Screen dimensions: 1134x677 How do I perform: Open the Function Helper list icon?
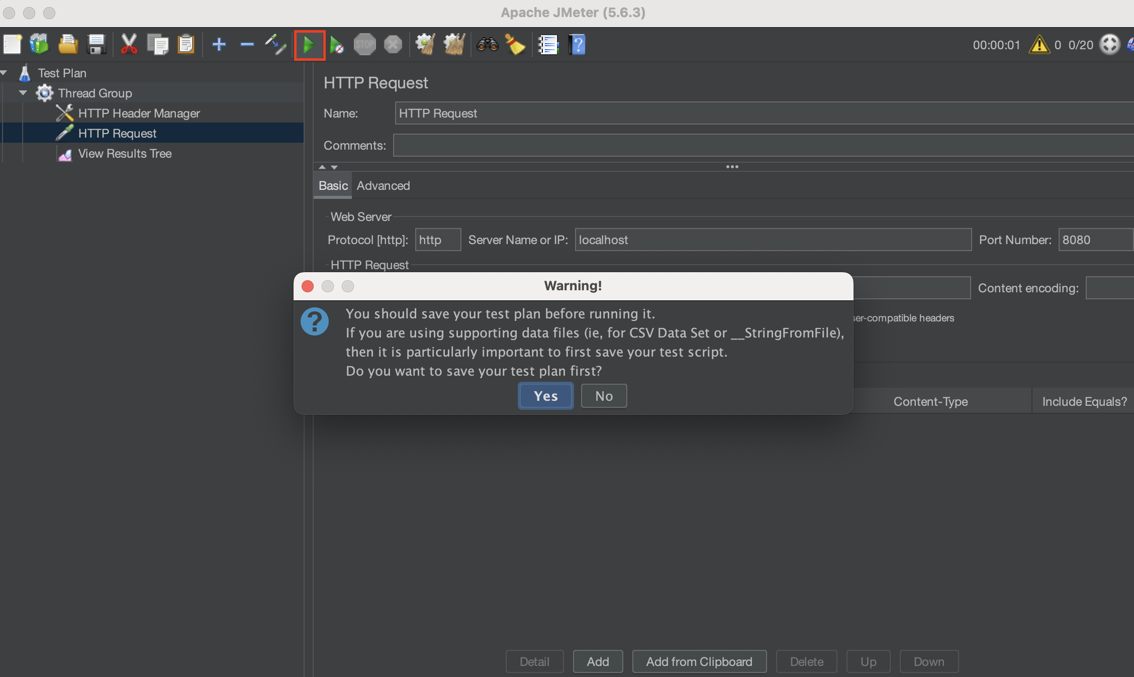tap(548, 45)
